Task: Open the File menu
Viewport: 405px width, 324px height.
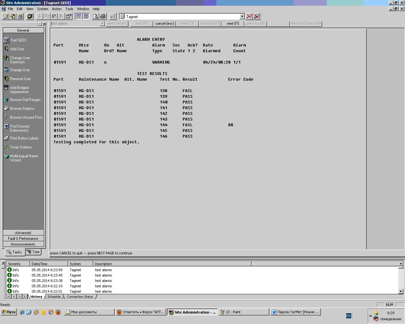Action: pos(10,9)
